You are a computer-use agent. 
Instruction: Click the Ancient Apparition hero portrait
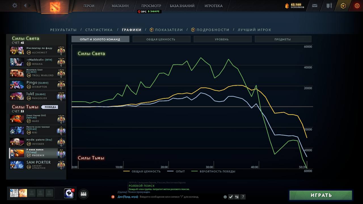[17, 165]
